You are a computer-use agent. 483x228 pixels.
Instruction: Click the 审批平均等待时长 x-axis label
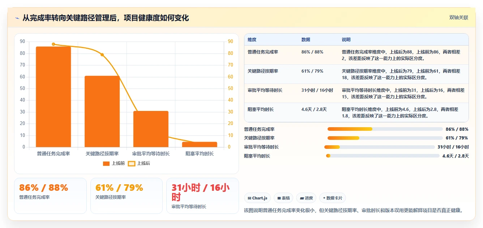[151, 154]
